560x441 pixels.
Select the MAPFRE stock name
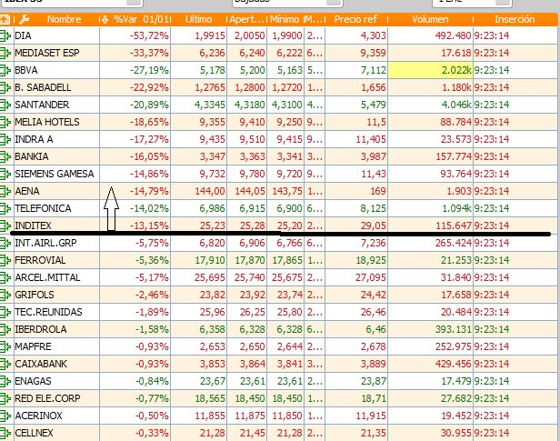(x=33, y=346)
